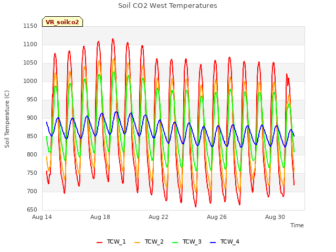The image size is (336, 252).
Task: Click the 950 y-axis tick label
Action: click(32, 99)
